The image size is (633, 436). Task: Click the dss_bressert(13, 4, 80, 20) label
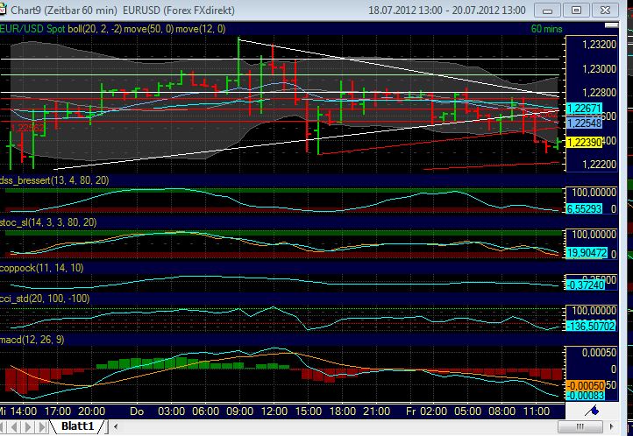click(x=54, y=180)
